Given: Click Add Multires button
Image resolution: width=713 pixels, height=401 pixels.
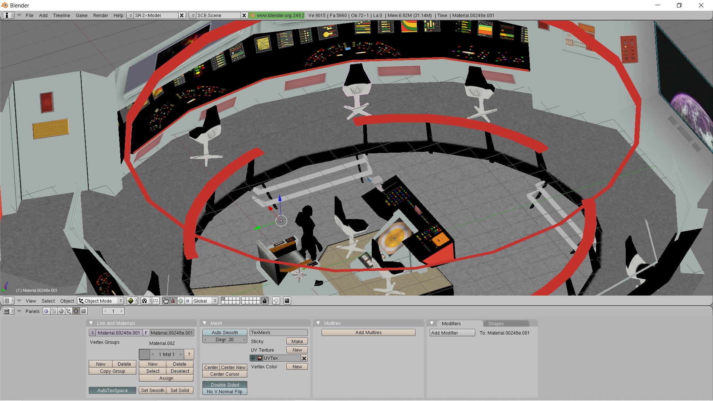Looking at the screenshot, I should click(x=368, y=333).
